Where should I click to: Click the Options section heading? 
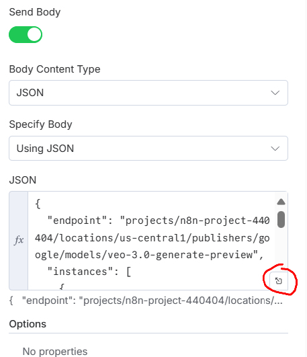[28, 324]
